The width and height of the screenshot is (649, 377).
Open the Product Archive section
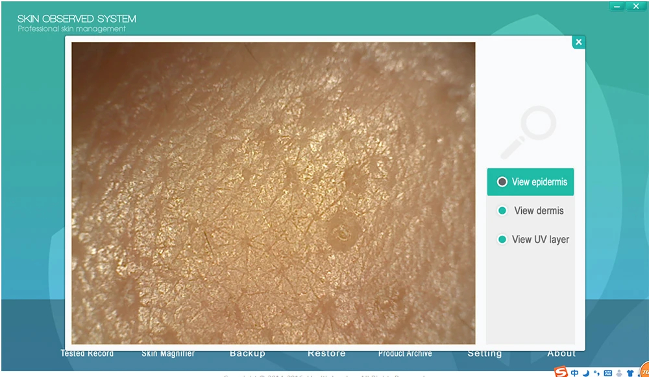coord(405,354)
